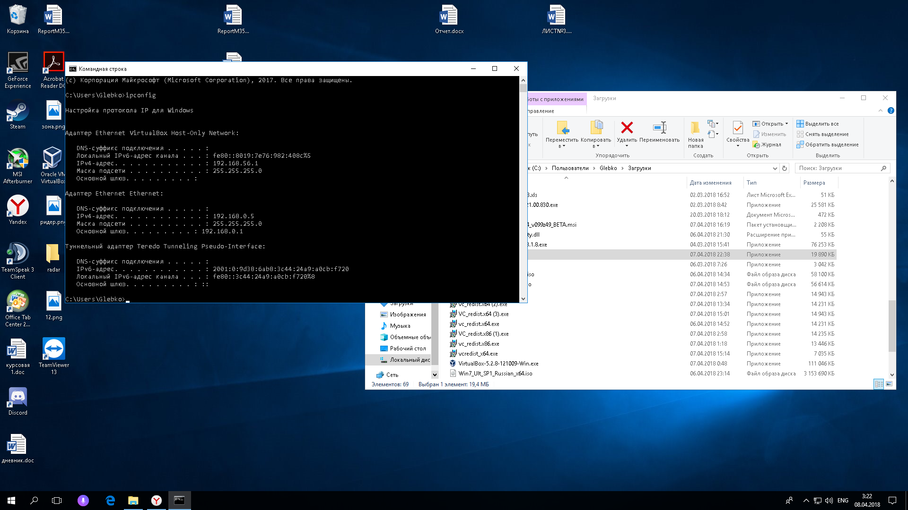Double-check VirtualBox-5.2.8 installer file icon
The width and height of the screenshot is (908, 510).
click(453, 364)
